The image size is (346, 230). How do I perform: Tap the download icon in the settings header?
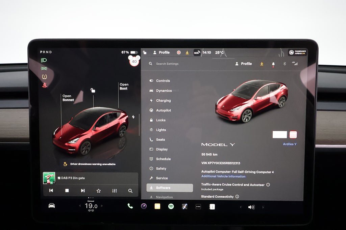[x=262, y=64]
